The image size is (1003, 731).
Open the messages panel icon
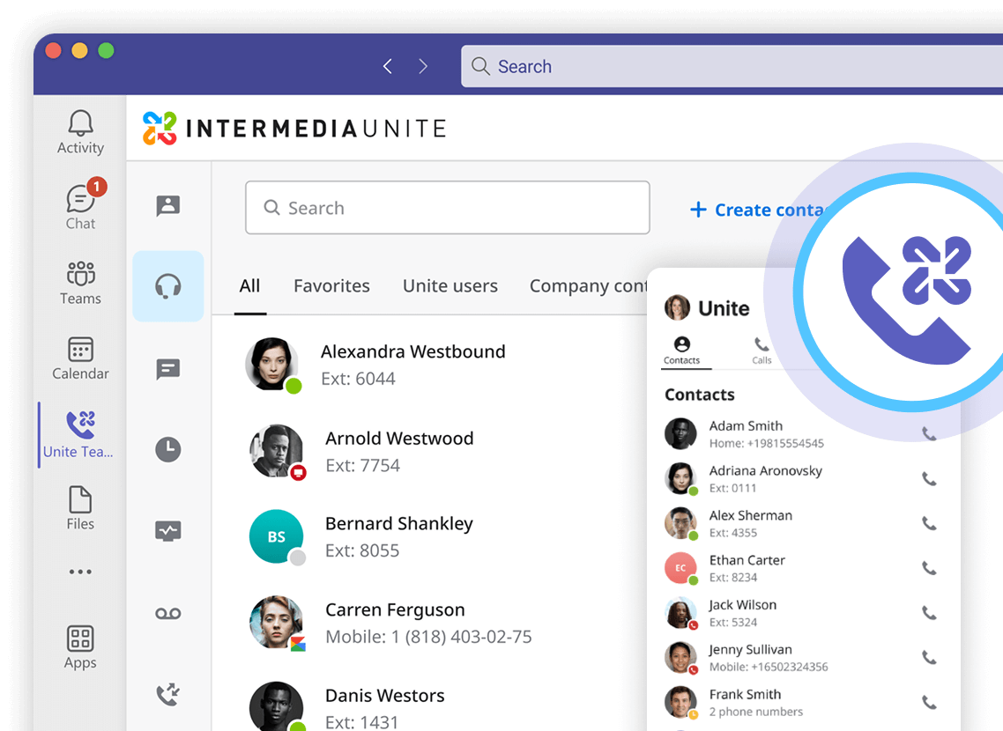pos(167,369)
